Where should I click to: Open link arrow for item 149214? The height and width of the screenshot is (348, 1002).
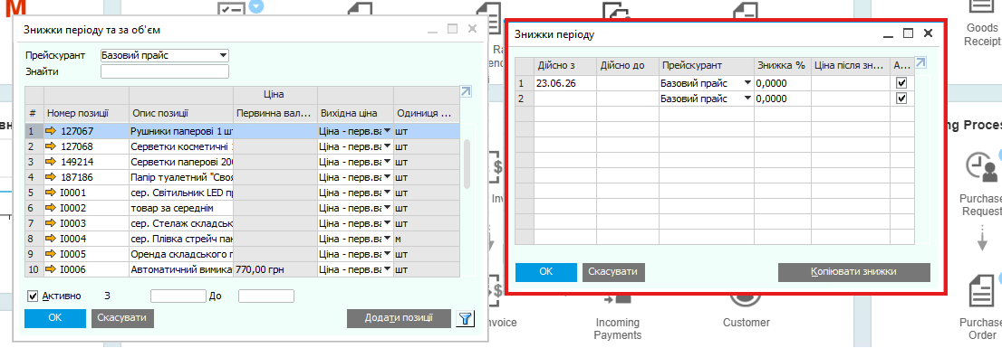(52, 162)
